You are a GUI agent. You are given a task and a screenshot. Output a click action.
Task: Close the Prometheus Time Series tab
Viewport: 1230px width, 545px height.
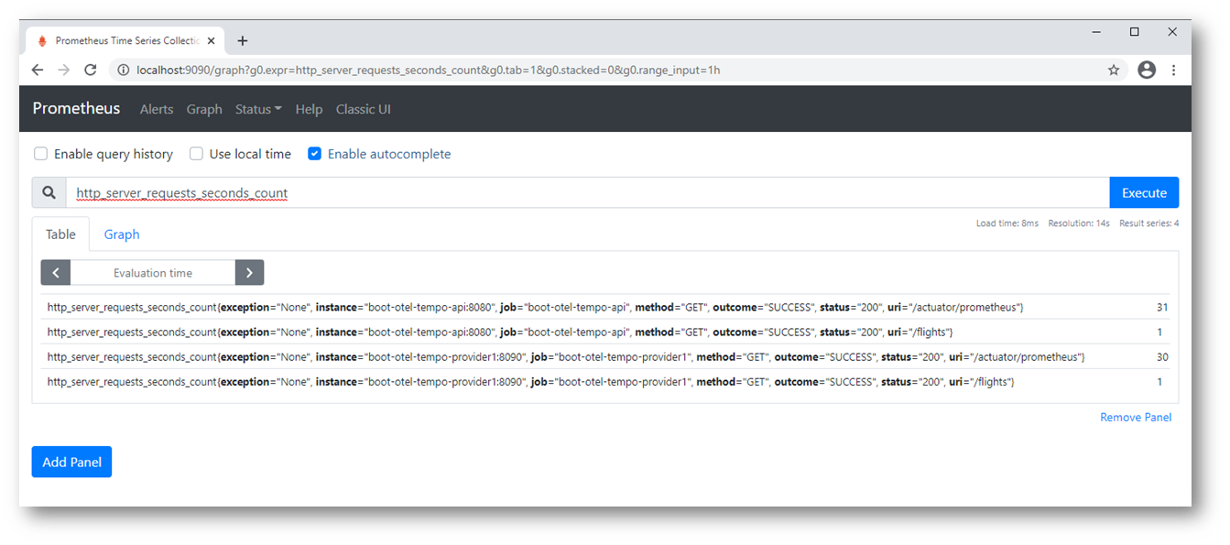click(x=212, y=40)
